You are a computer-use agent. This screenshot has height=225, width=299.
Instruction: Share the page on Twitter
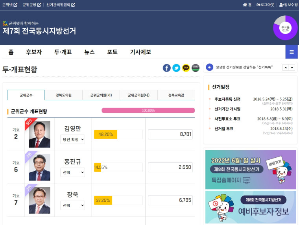[x=176, y=68]
